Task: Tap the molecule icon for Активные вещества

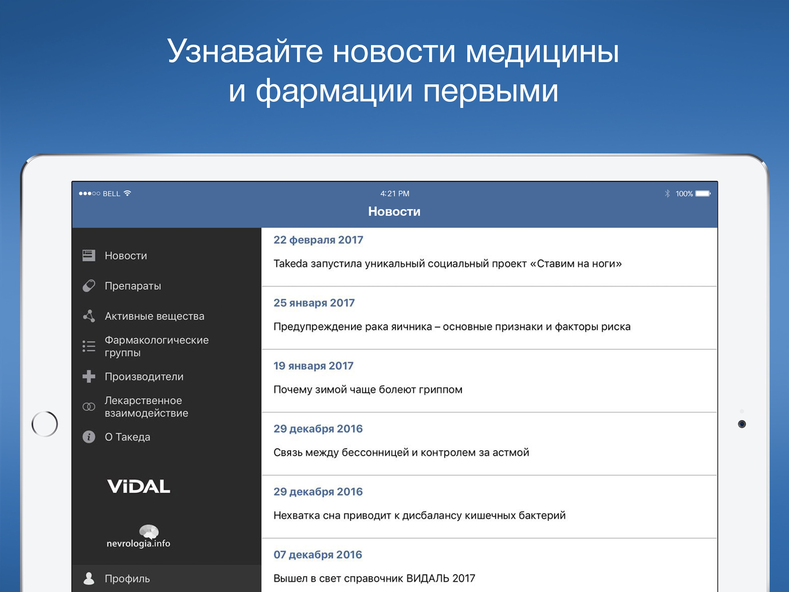Action: tap(88, 316)
